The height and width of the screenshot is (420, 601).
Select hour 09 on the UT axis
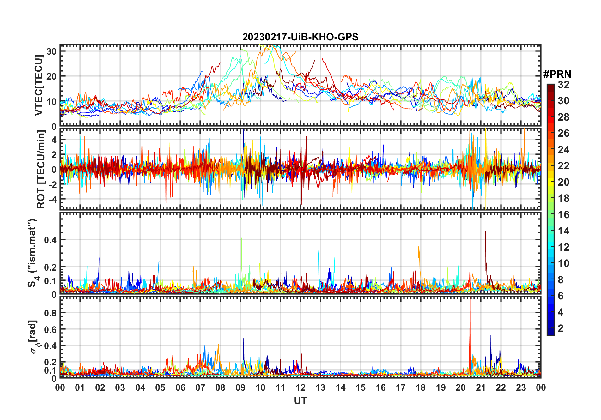(x=240, y=387)
